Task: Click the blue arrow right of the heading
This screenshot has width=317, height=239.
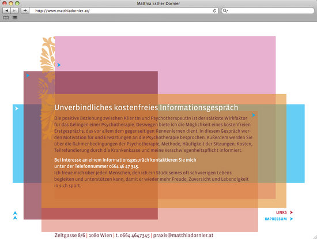Action: pos(254,115)
